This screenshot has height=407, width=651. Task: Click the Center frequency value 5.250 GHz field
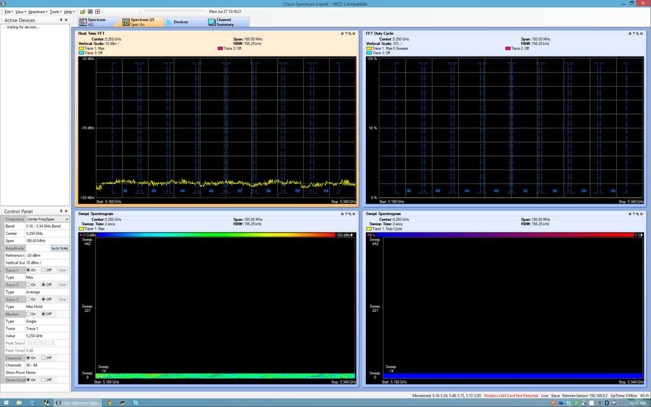[47, 233]
